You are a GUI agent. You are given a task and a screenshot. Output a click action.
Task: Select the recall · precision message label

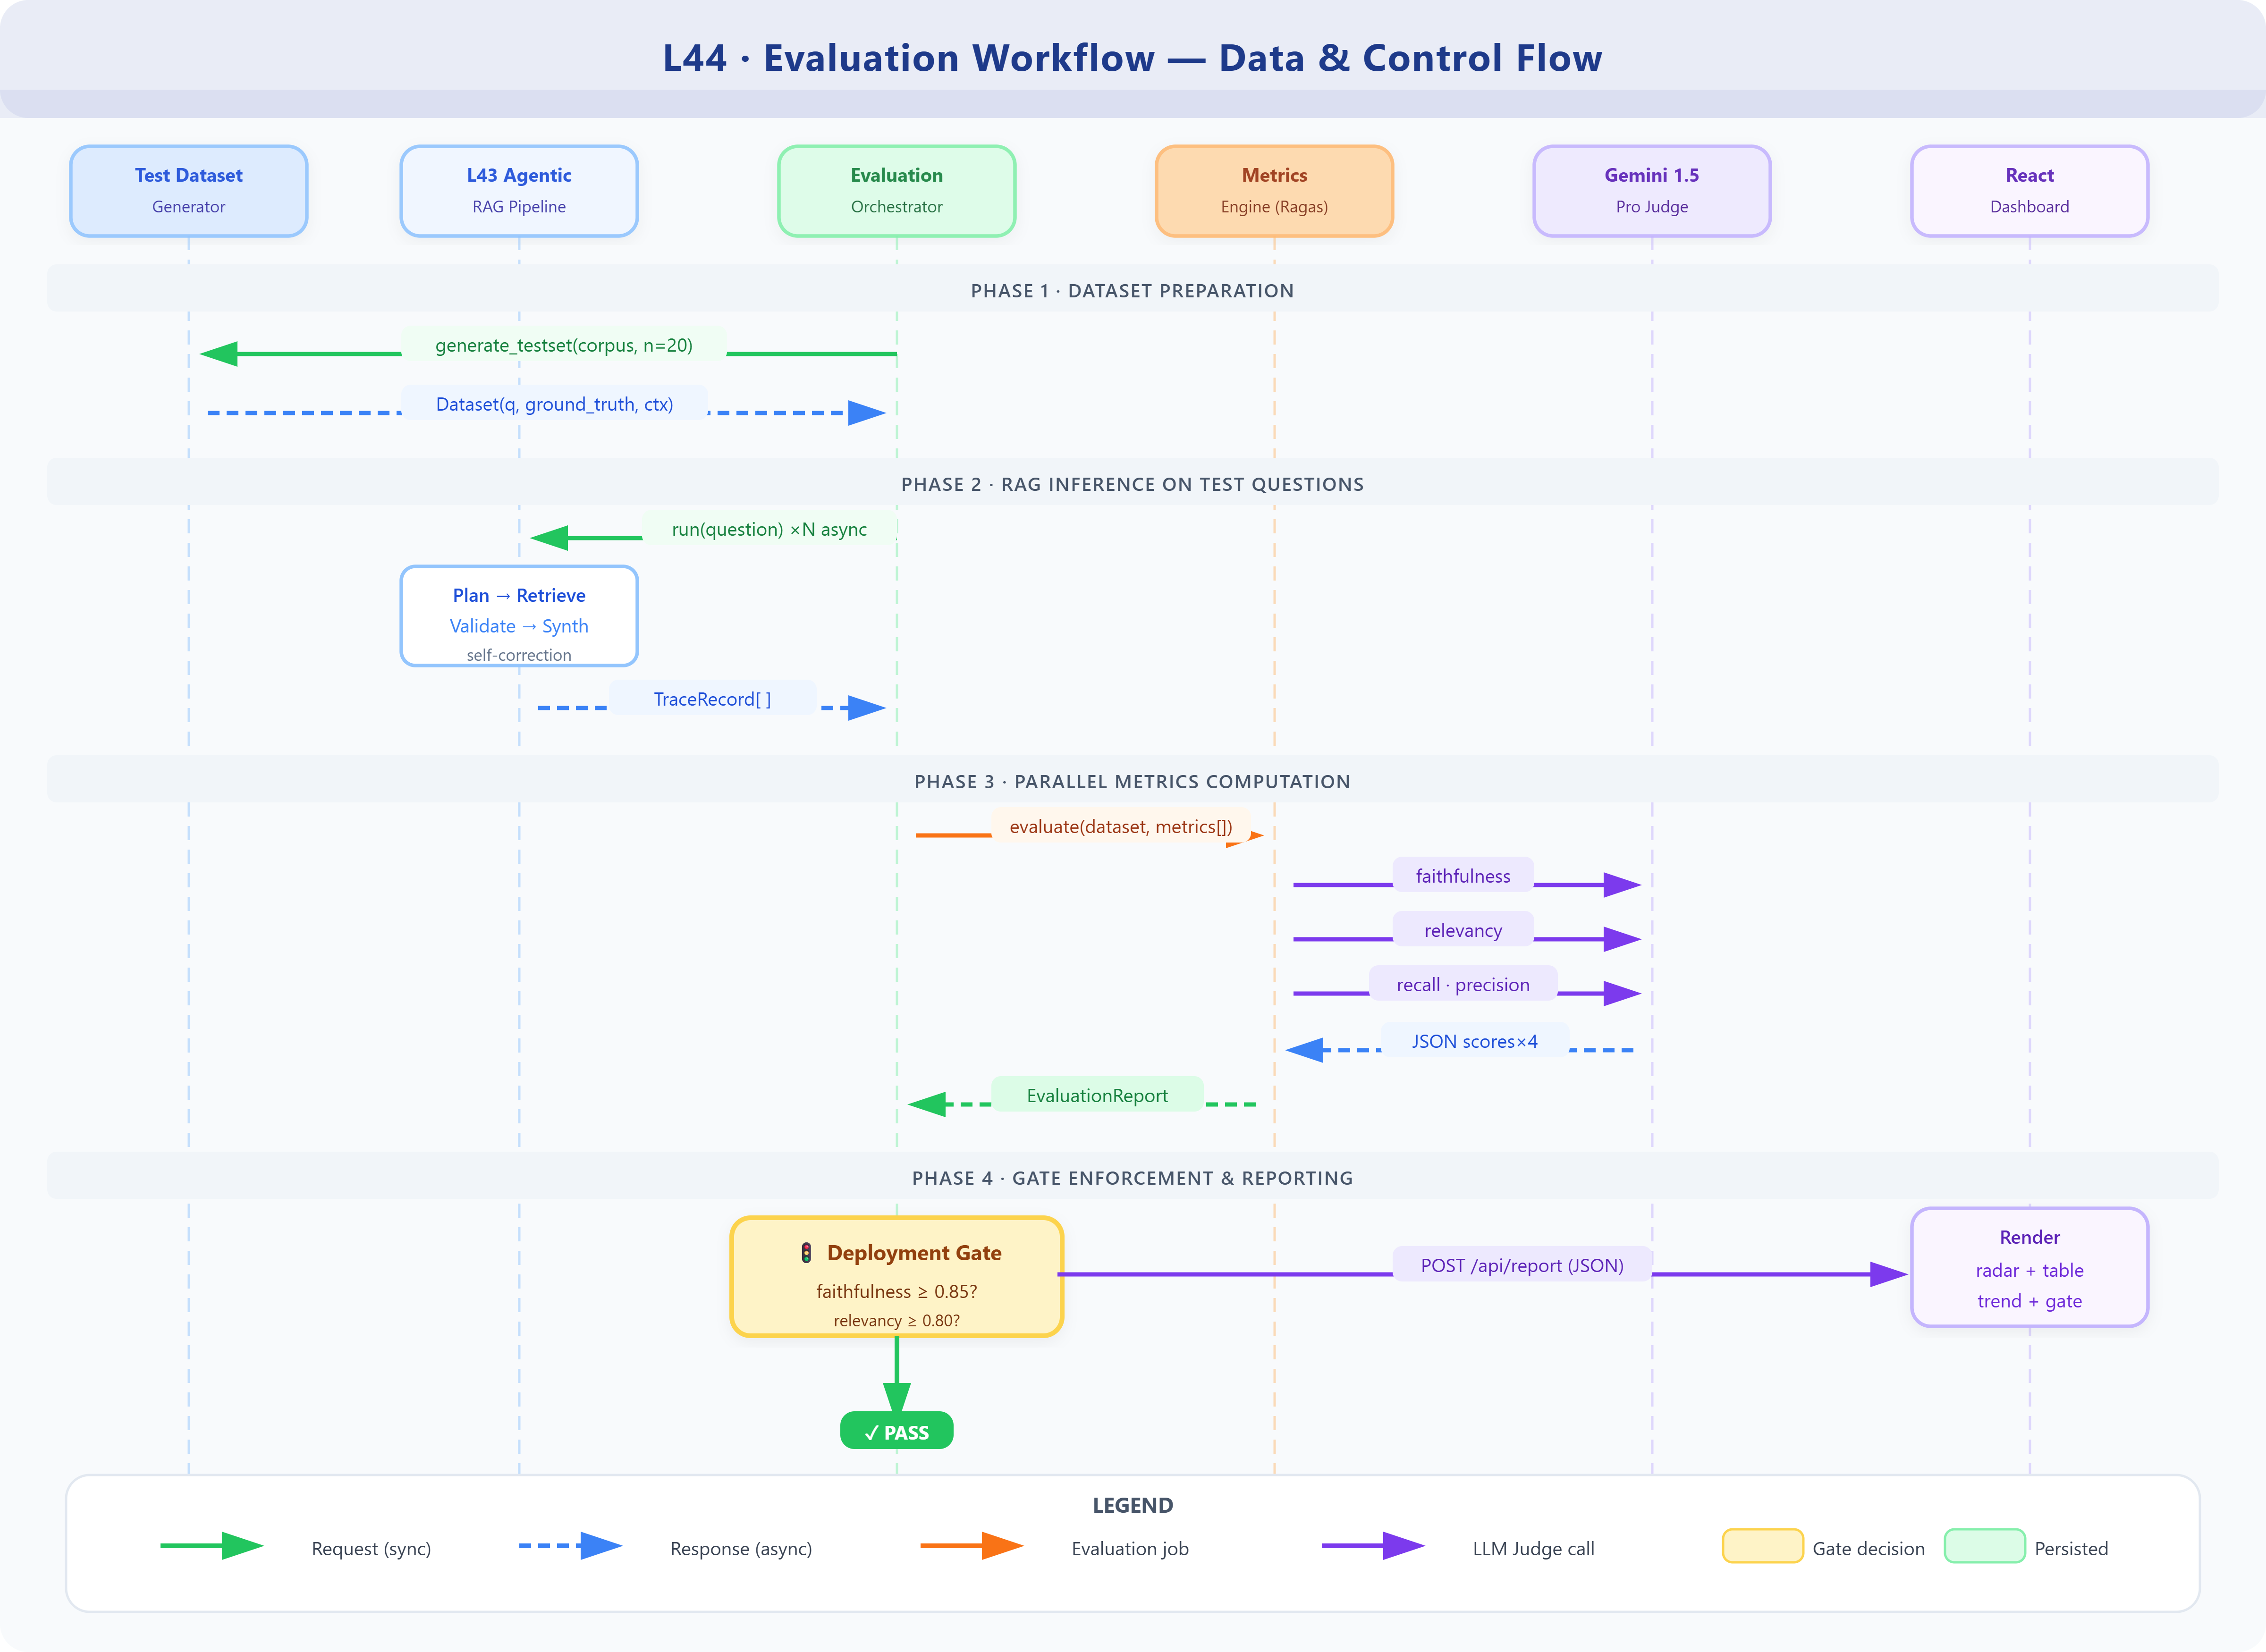coord(1462,985)
